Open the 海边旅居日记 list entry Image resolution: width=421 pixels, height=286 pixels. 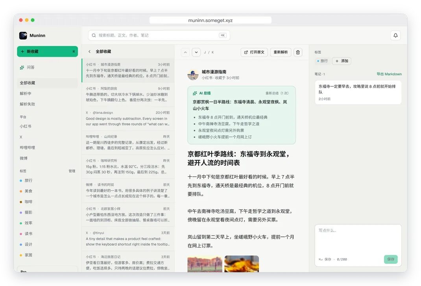(128, 262)
